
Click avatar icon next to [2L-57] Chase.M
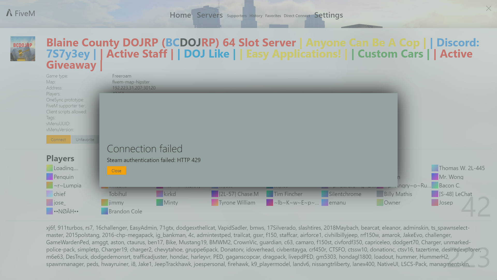click(215, 194)
